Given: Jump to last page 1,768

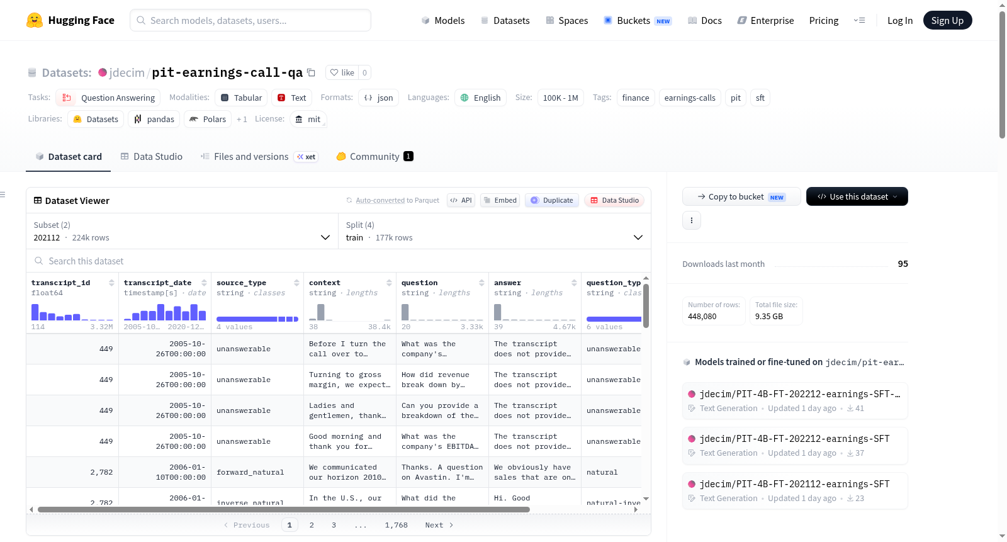Looking at the screenshot, I should point(397,525).
